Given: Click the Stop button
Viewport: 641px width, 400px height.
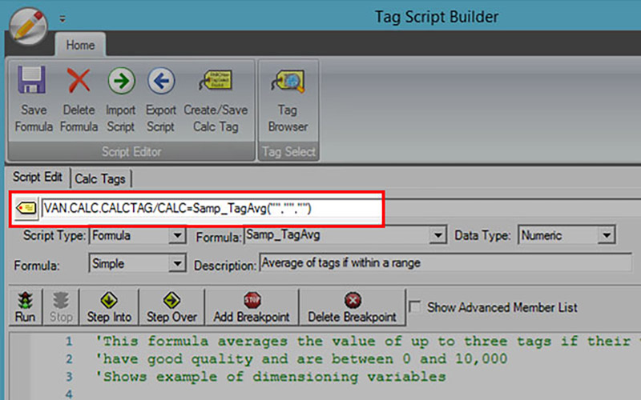Looking at the screenshot, I should click(61, 307).
